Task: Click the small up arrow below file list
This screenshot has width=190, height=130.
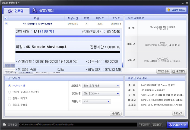Action: pos(13,66)
